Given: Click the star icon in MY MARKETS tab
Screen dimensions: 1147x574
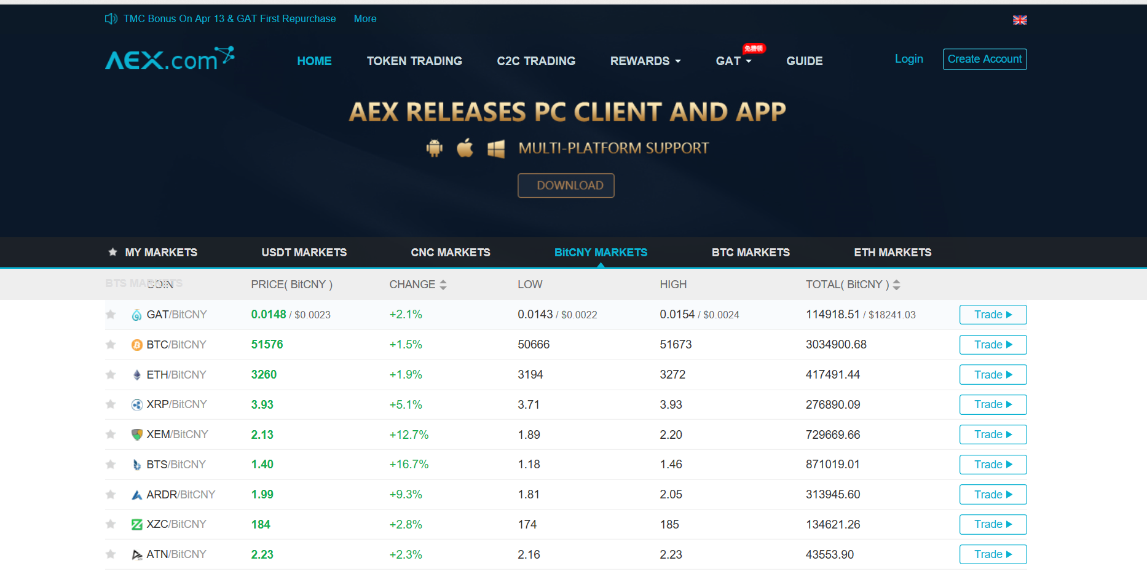Looking at the screenshot, I should [112, 252].
